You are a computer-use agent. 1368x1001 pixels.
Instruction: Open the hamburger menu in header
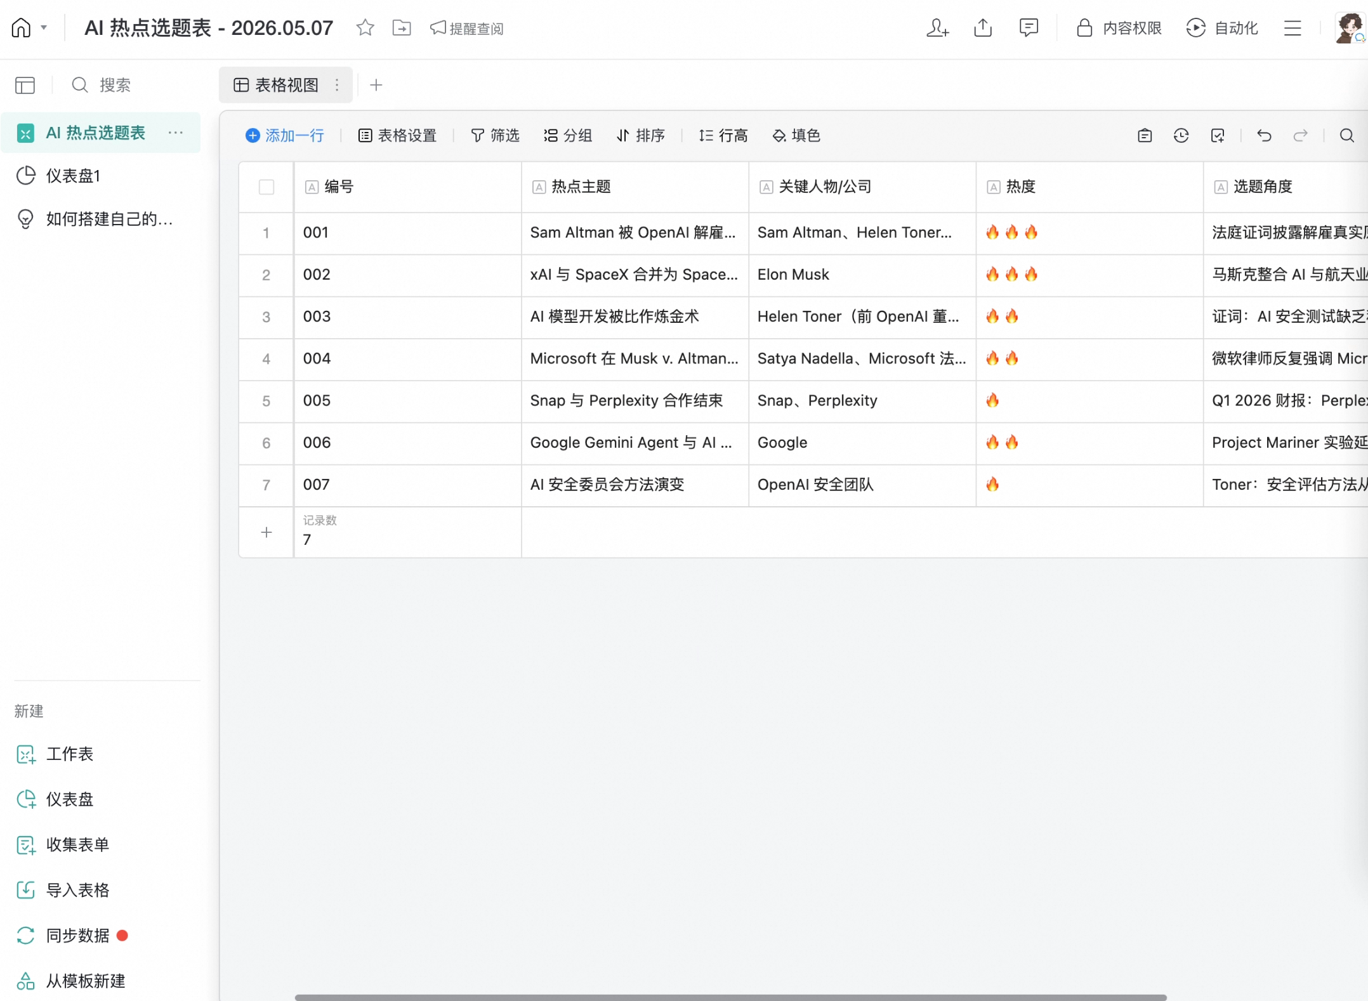[x=1292, y=28]
